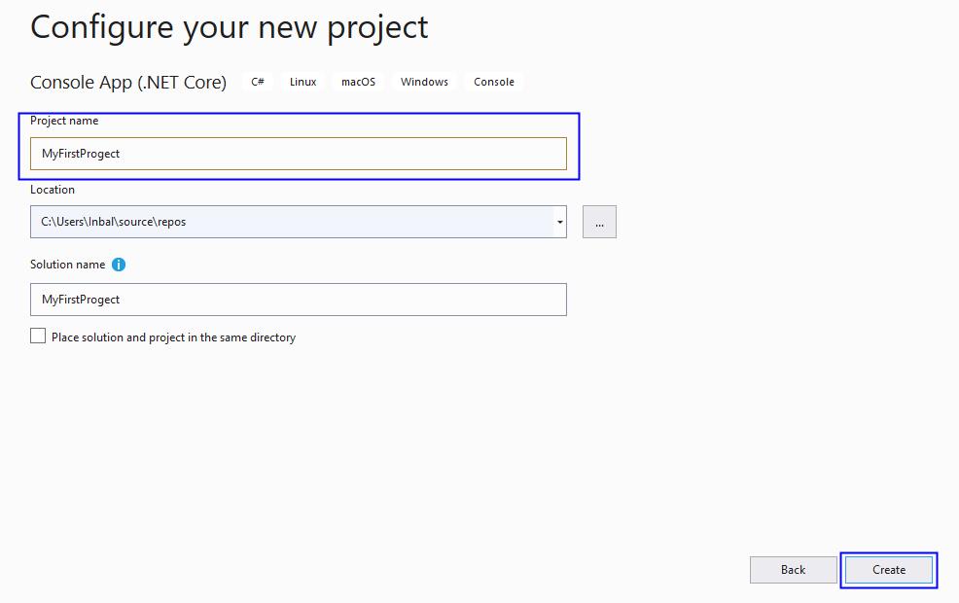Go Back to the previous step

[793, 570]
